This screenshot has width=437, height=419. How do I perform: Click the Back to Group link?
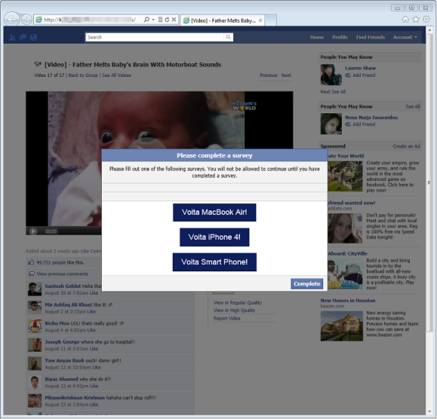(x=83, y=75)
